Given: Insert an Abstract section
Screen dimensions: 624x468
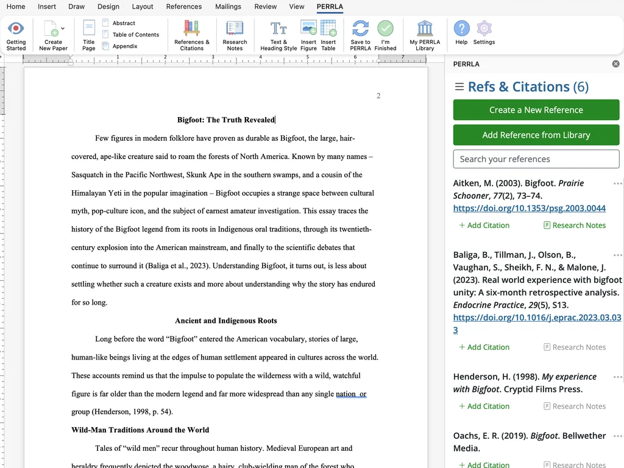Looking at the screenshot, I should click(119, 23).
